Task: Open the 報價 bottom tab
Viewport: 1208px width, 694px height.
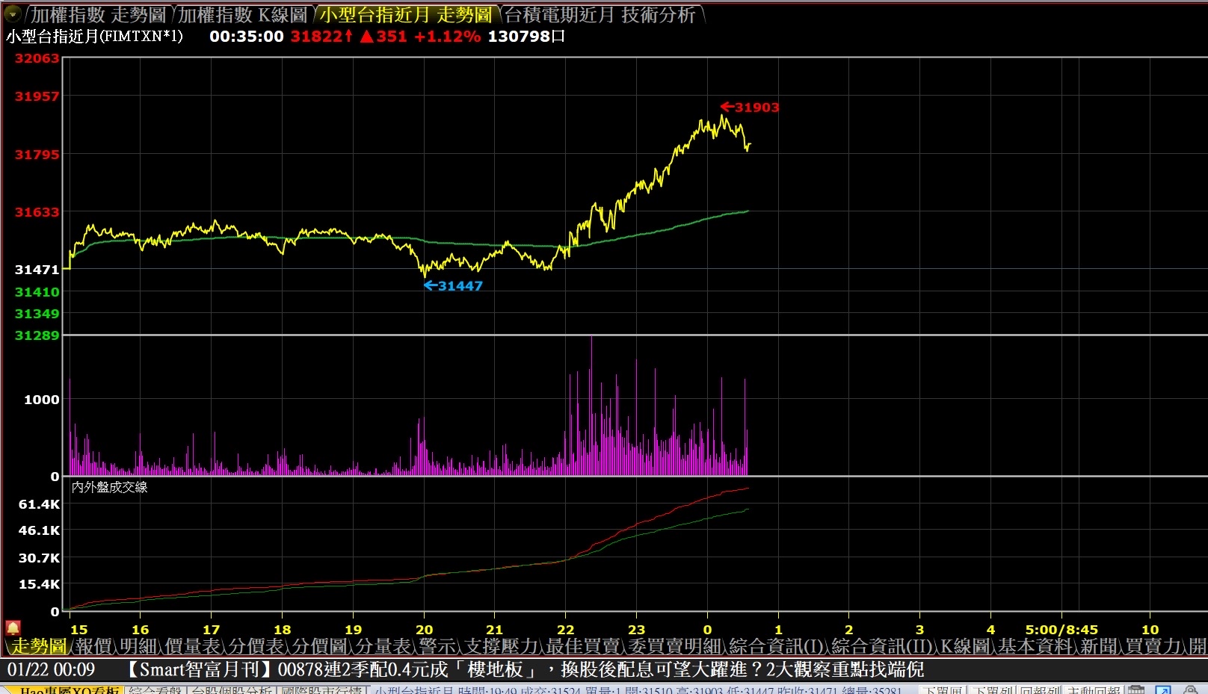Action: pyautogui.click(x=93, y=646)
